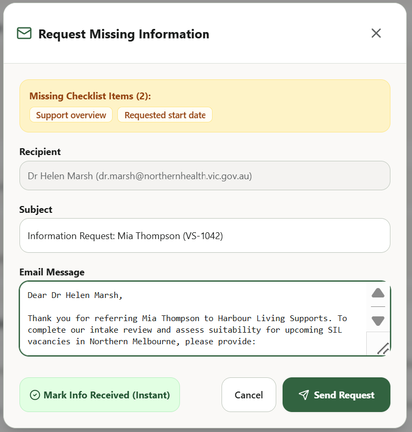Click email message scrollbar up arrow

378,293
